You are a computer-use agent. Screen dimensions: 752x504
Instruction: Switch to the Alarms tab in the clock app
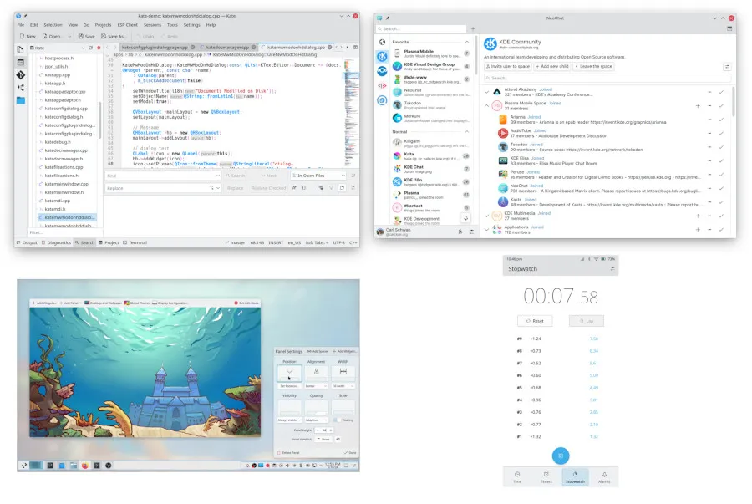604,476
